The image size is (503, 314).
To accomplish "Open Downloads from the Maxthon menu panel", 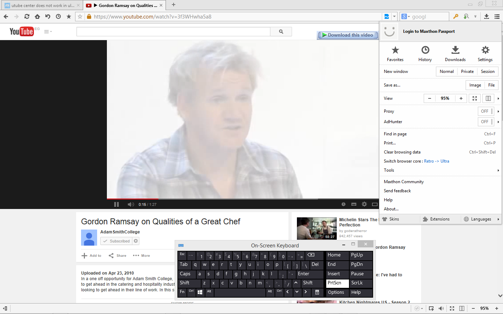I will (455, 54).
